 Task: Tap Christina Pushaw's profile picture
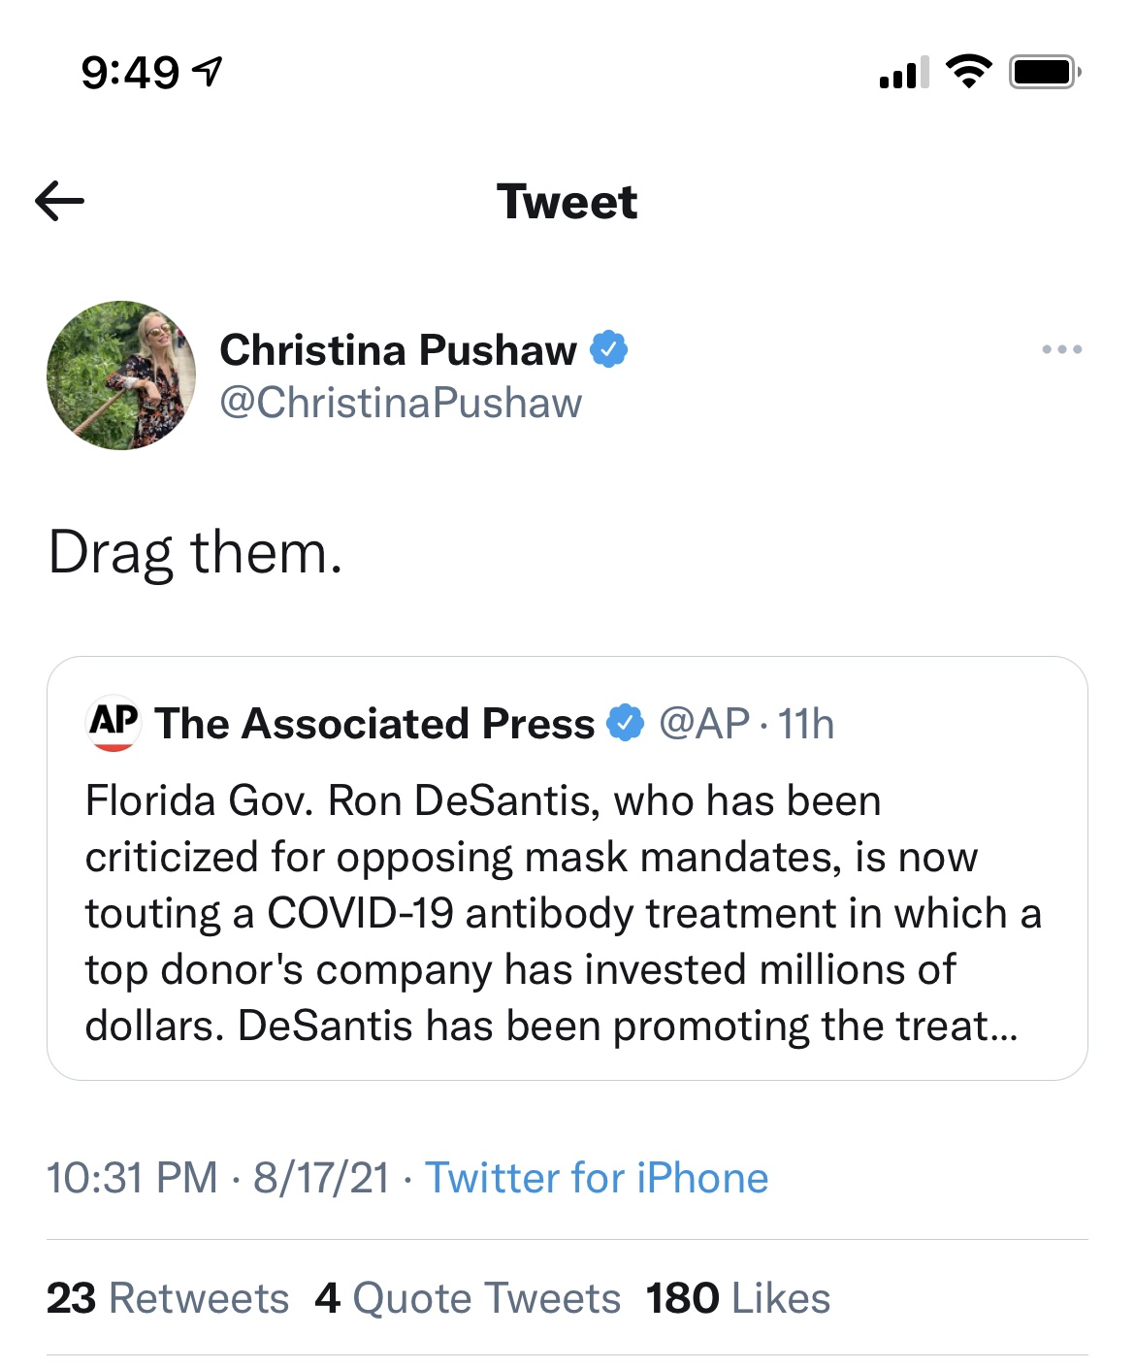(121, 375)
